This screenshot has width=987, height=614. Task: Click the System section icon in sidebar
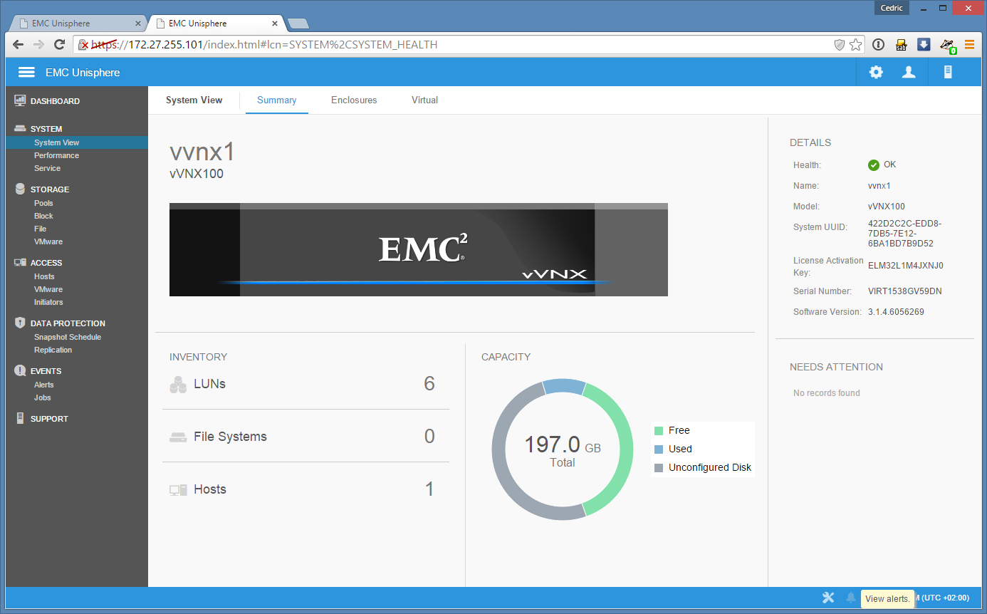20,129
